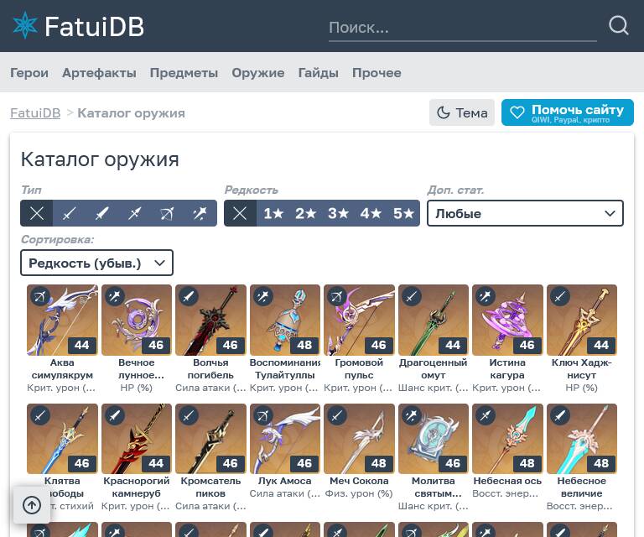Filter weapons by 4★ rarity

click(x=371, y=213)
